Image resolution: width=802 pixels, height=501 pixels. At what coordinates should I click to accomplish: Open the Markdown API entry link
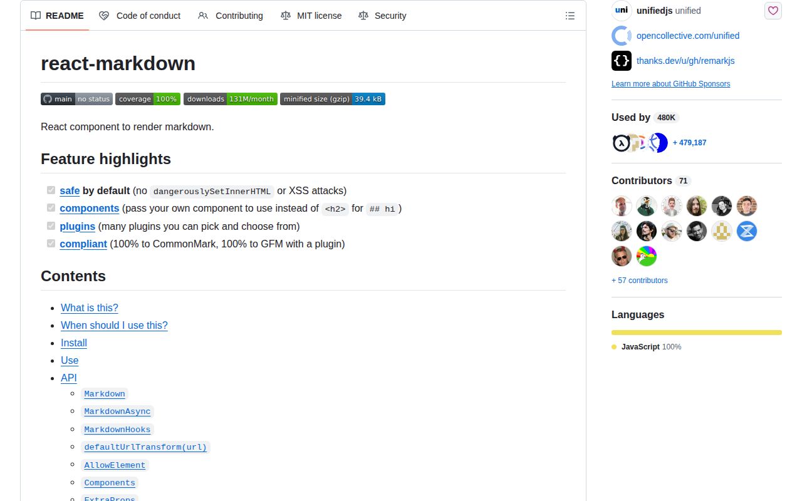pos(105,394)
